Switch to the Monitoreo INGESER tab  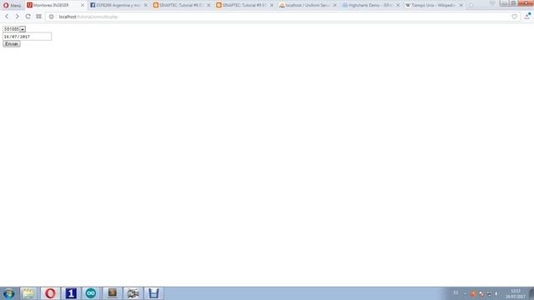[51, 5]
